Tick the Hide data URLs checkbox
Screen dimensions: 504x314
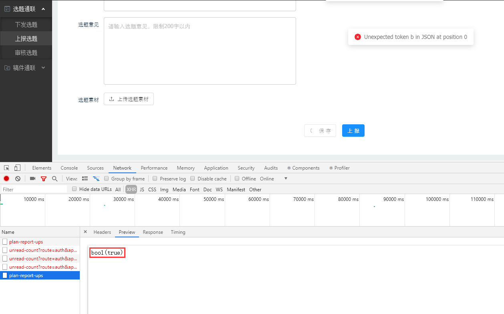point(75,189)
